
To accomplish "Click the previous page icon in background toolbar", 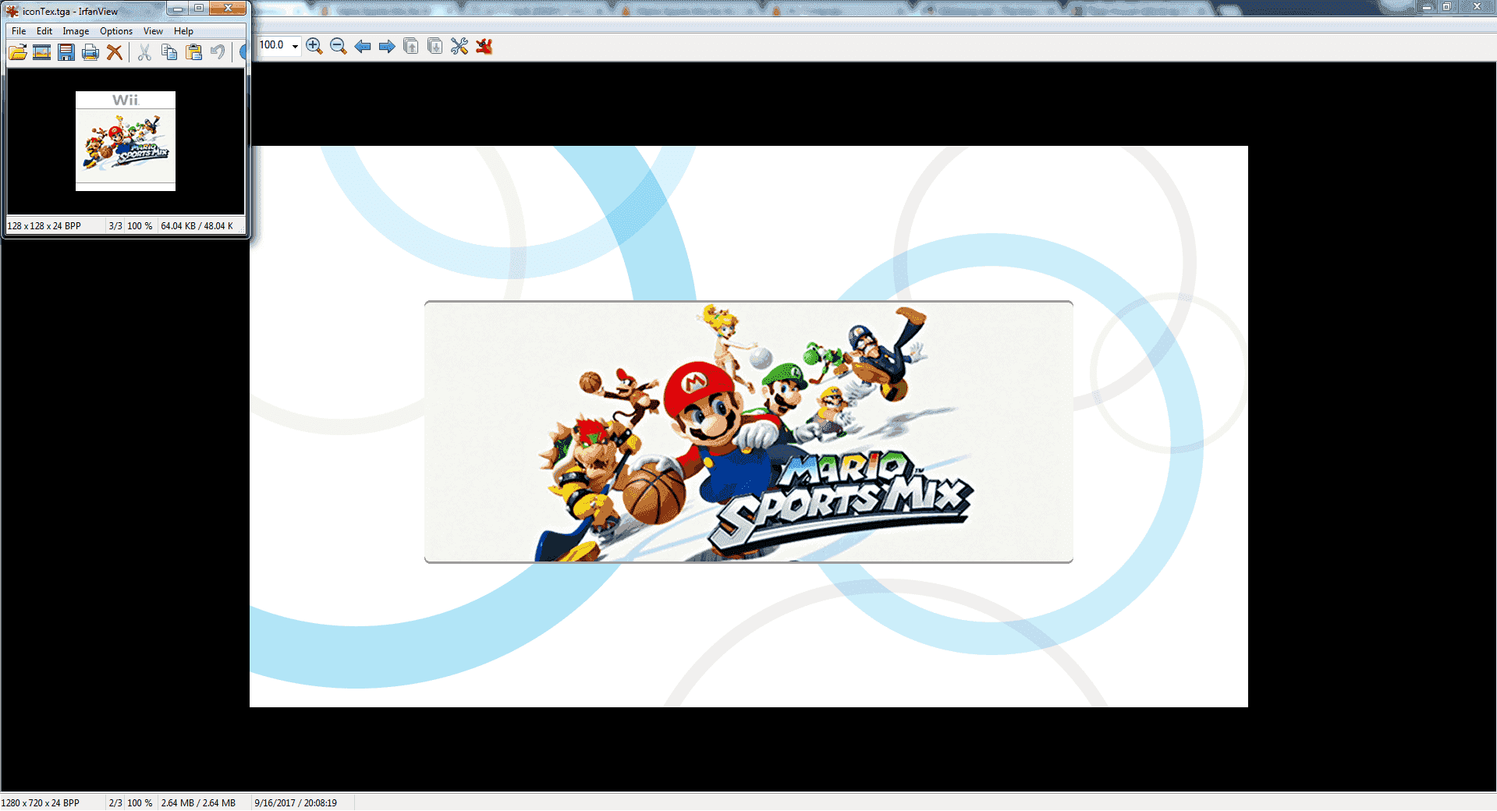I will (411, 47).
